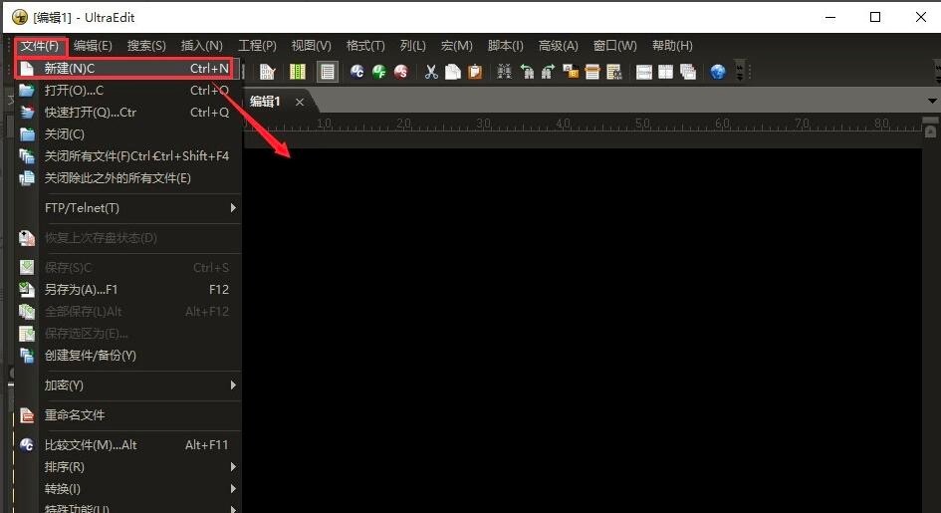Viewport: 941px width, 513px height.
Task: Open the 帮助(H) menu
Action: pos(672,46)
